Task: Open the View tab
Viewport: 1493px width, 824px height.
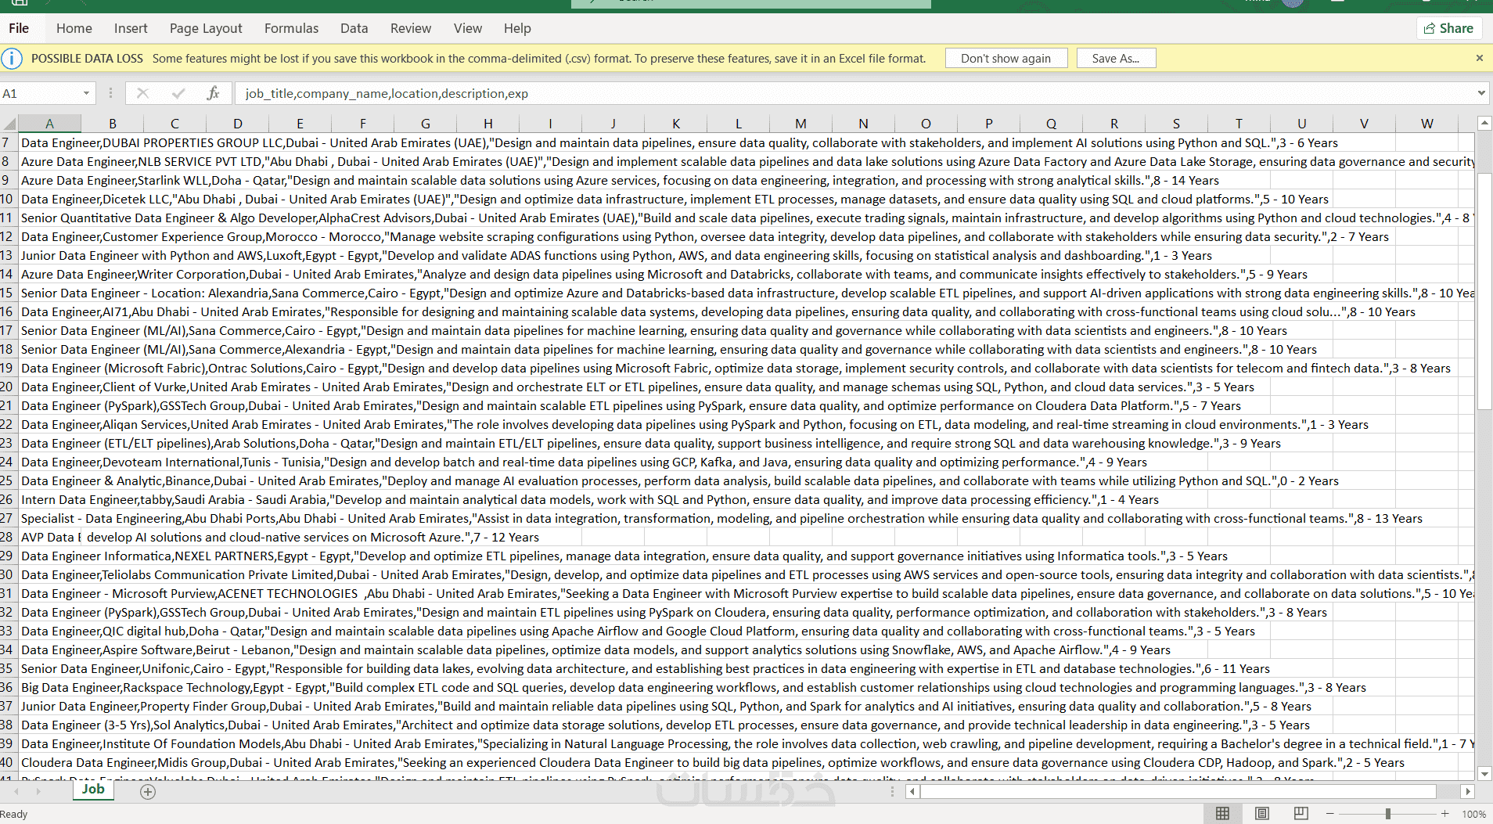Action: (x=468, y=28)
